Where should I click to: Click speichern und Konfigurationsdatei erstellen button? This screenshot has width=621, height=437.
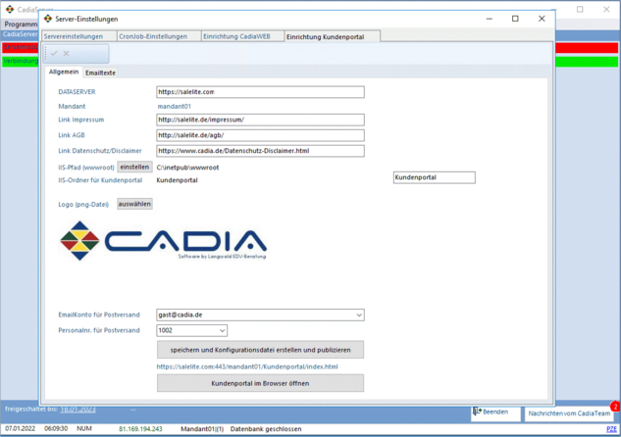pos(260,350)
